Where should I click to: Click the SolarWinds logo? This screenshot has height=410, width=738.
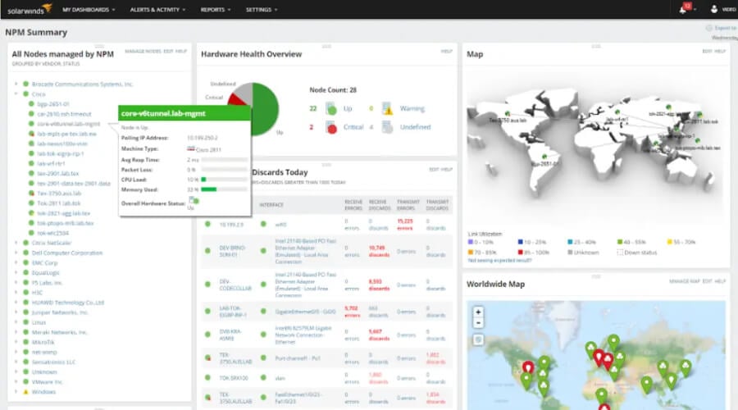pos(30,9)
